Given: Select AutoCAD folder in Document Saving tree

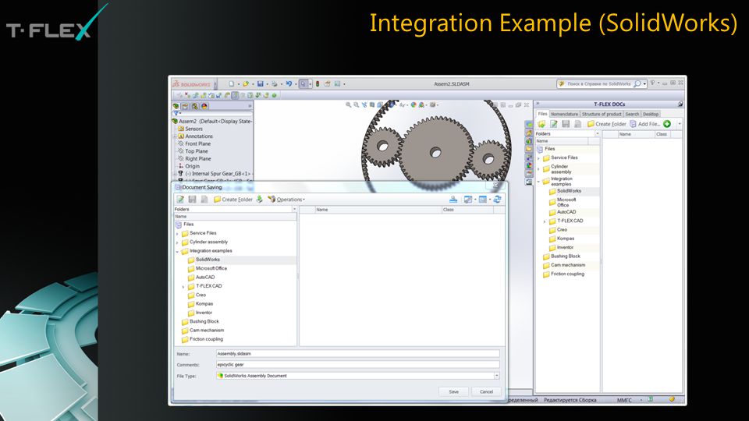Looking at the screenshot, I should coord(205,278).
